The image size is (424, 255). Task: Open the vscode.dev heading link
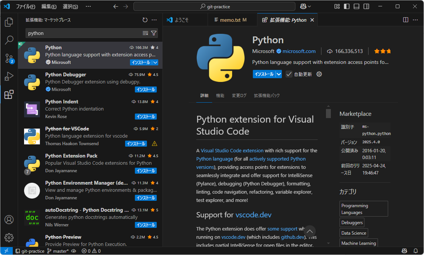(x=253, y=215)
